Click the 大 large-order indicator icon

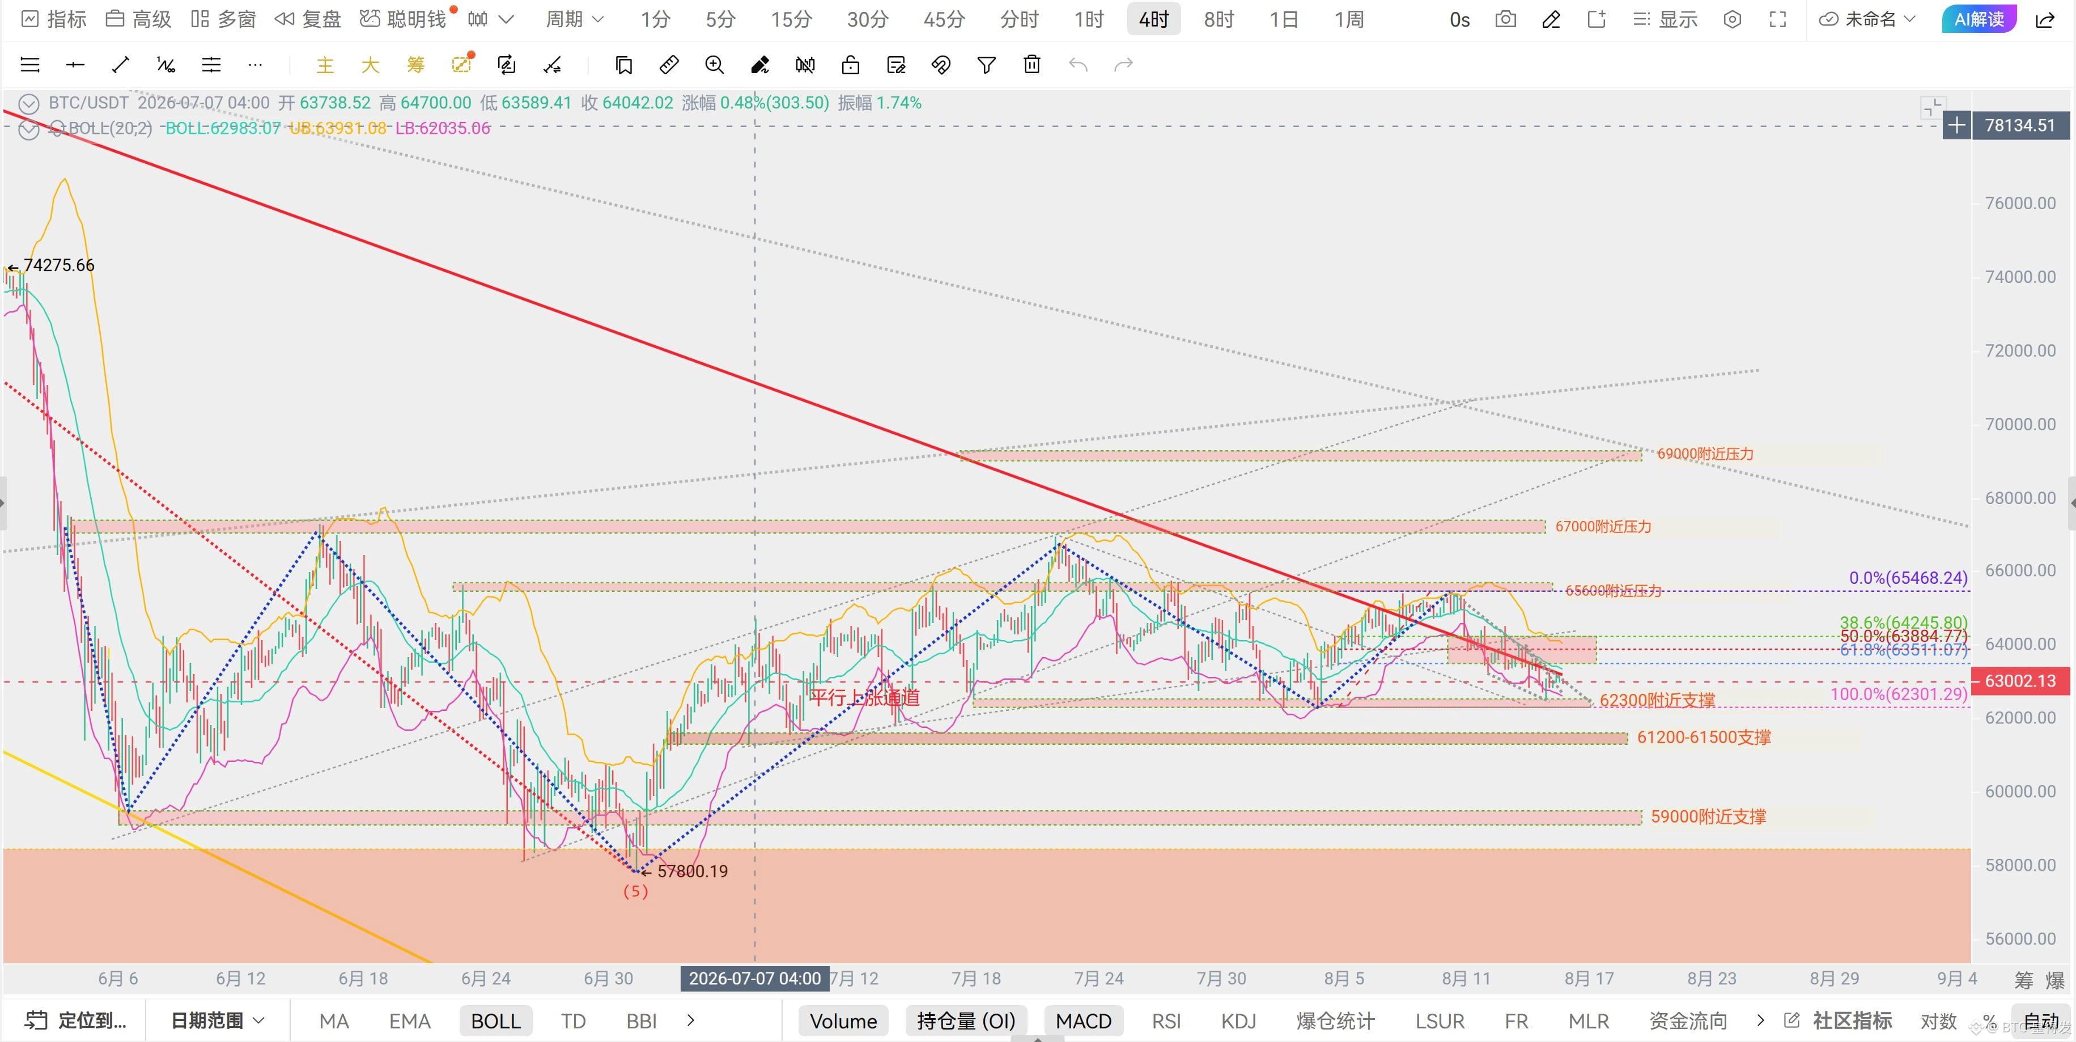(x=370, y=65)
